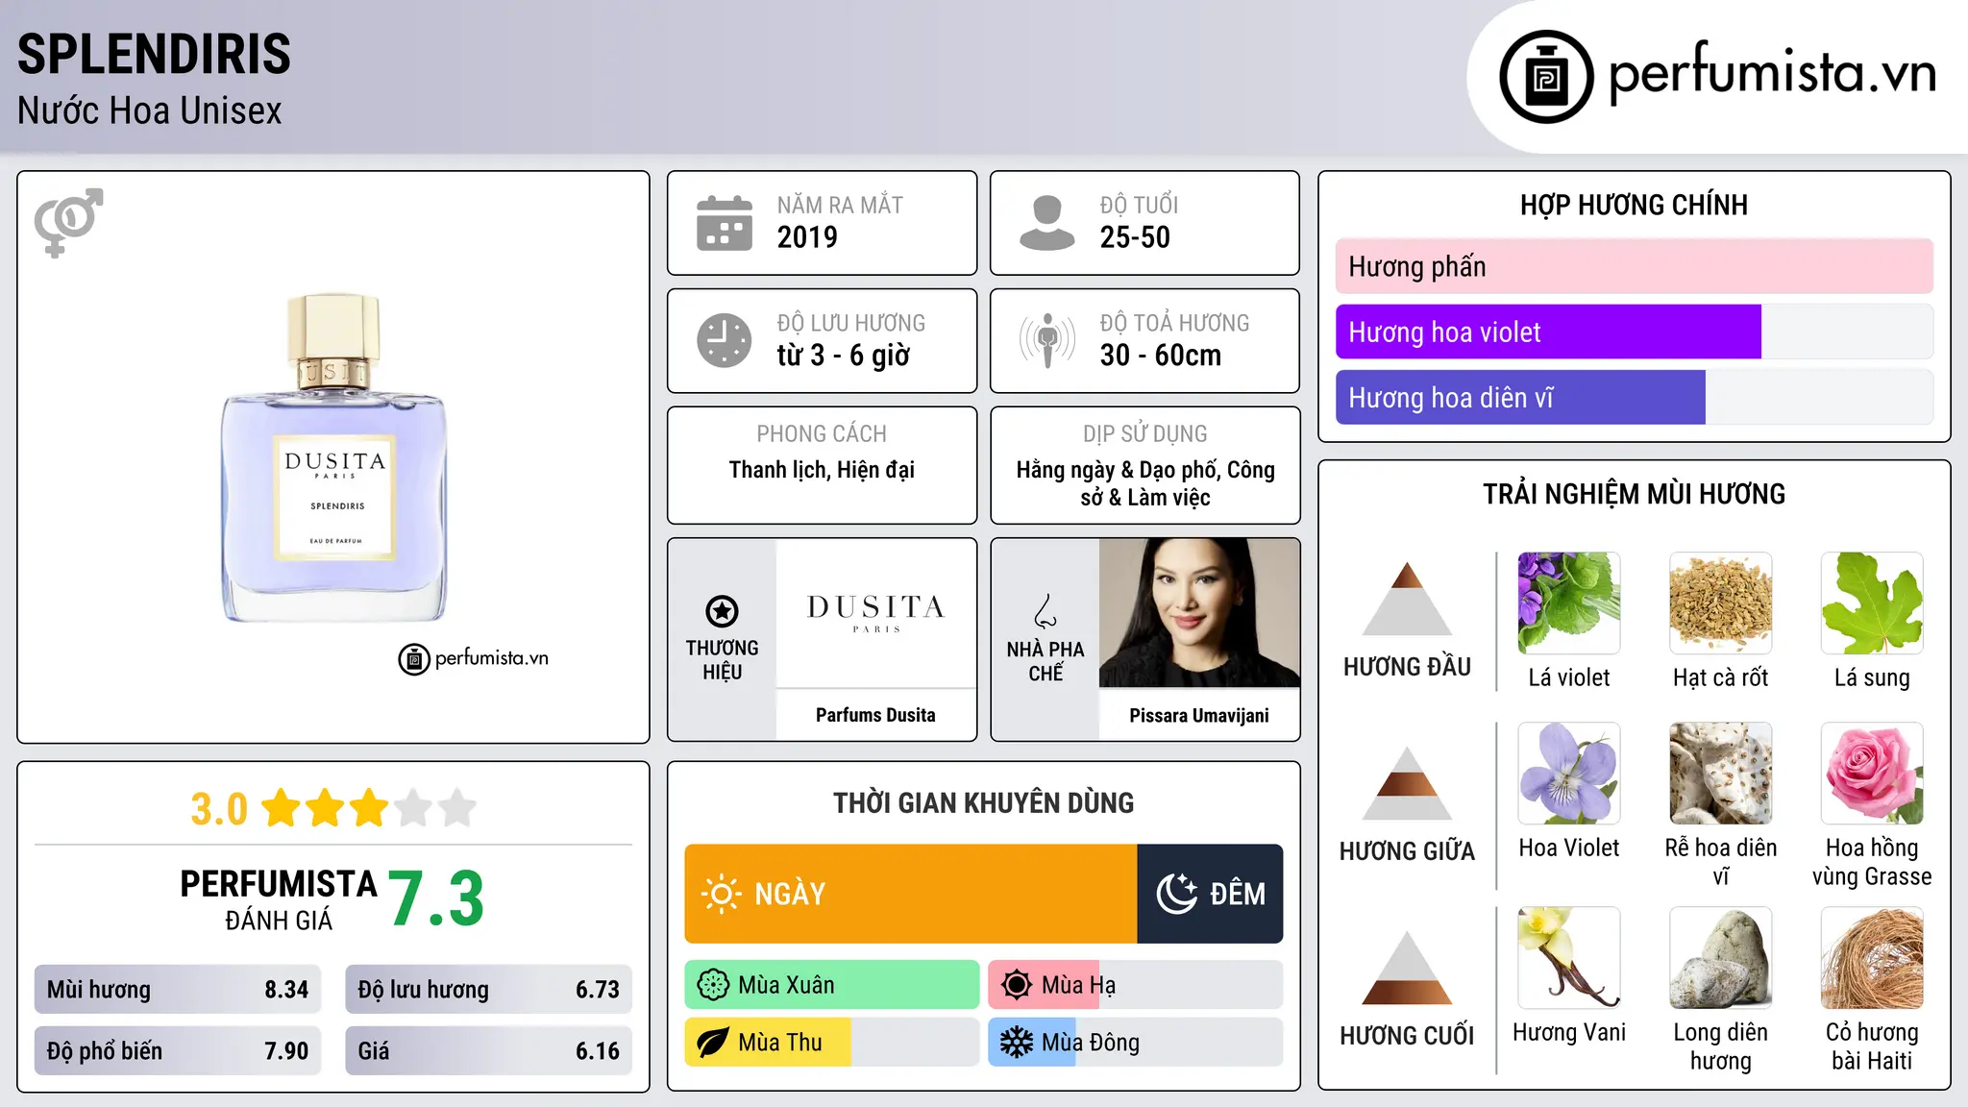Open the Rễ hoa diên vĩ note image

coord(1721,774)
